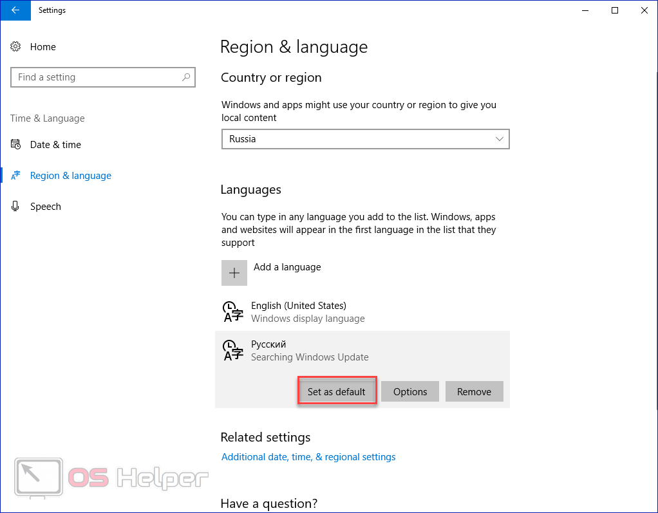Select Region & language in sidebar
This screenshot has height=513, width=658.
pos(71,175)
